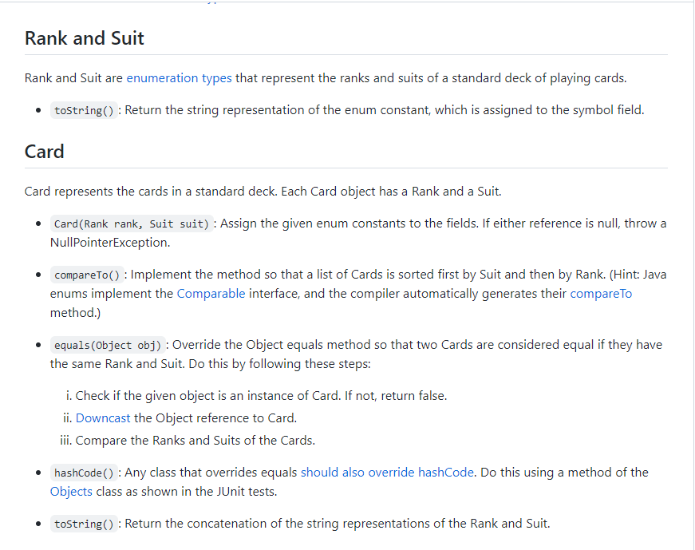Click the toString() code under Rank and Suit
This screenshot has height=550, width=695.
tap(84, 110)
